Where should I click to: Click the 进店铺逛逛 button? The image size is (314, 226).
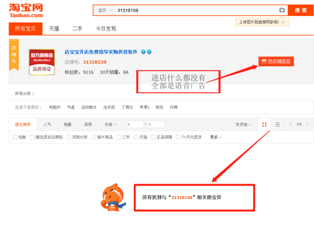[276, 62]
